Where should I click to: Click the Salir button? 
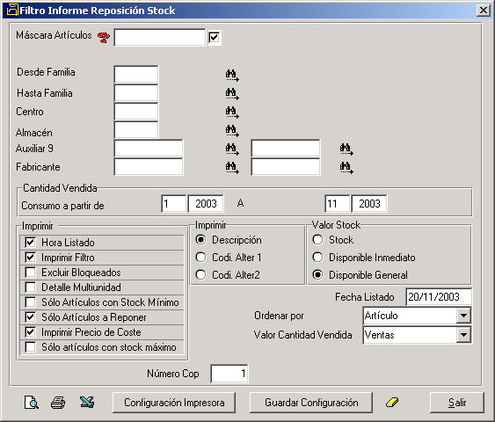click(x=457, y=403)
